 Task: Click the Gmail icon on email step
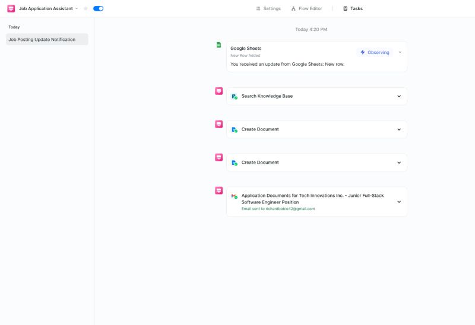(x=234, y=196)
